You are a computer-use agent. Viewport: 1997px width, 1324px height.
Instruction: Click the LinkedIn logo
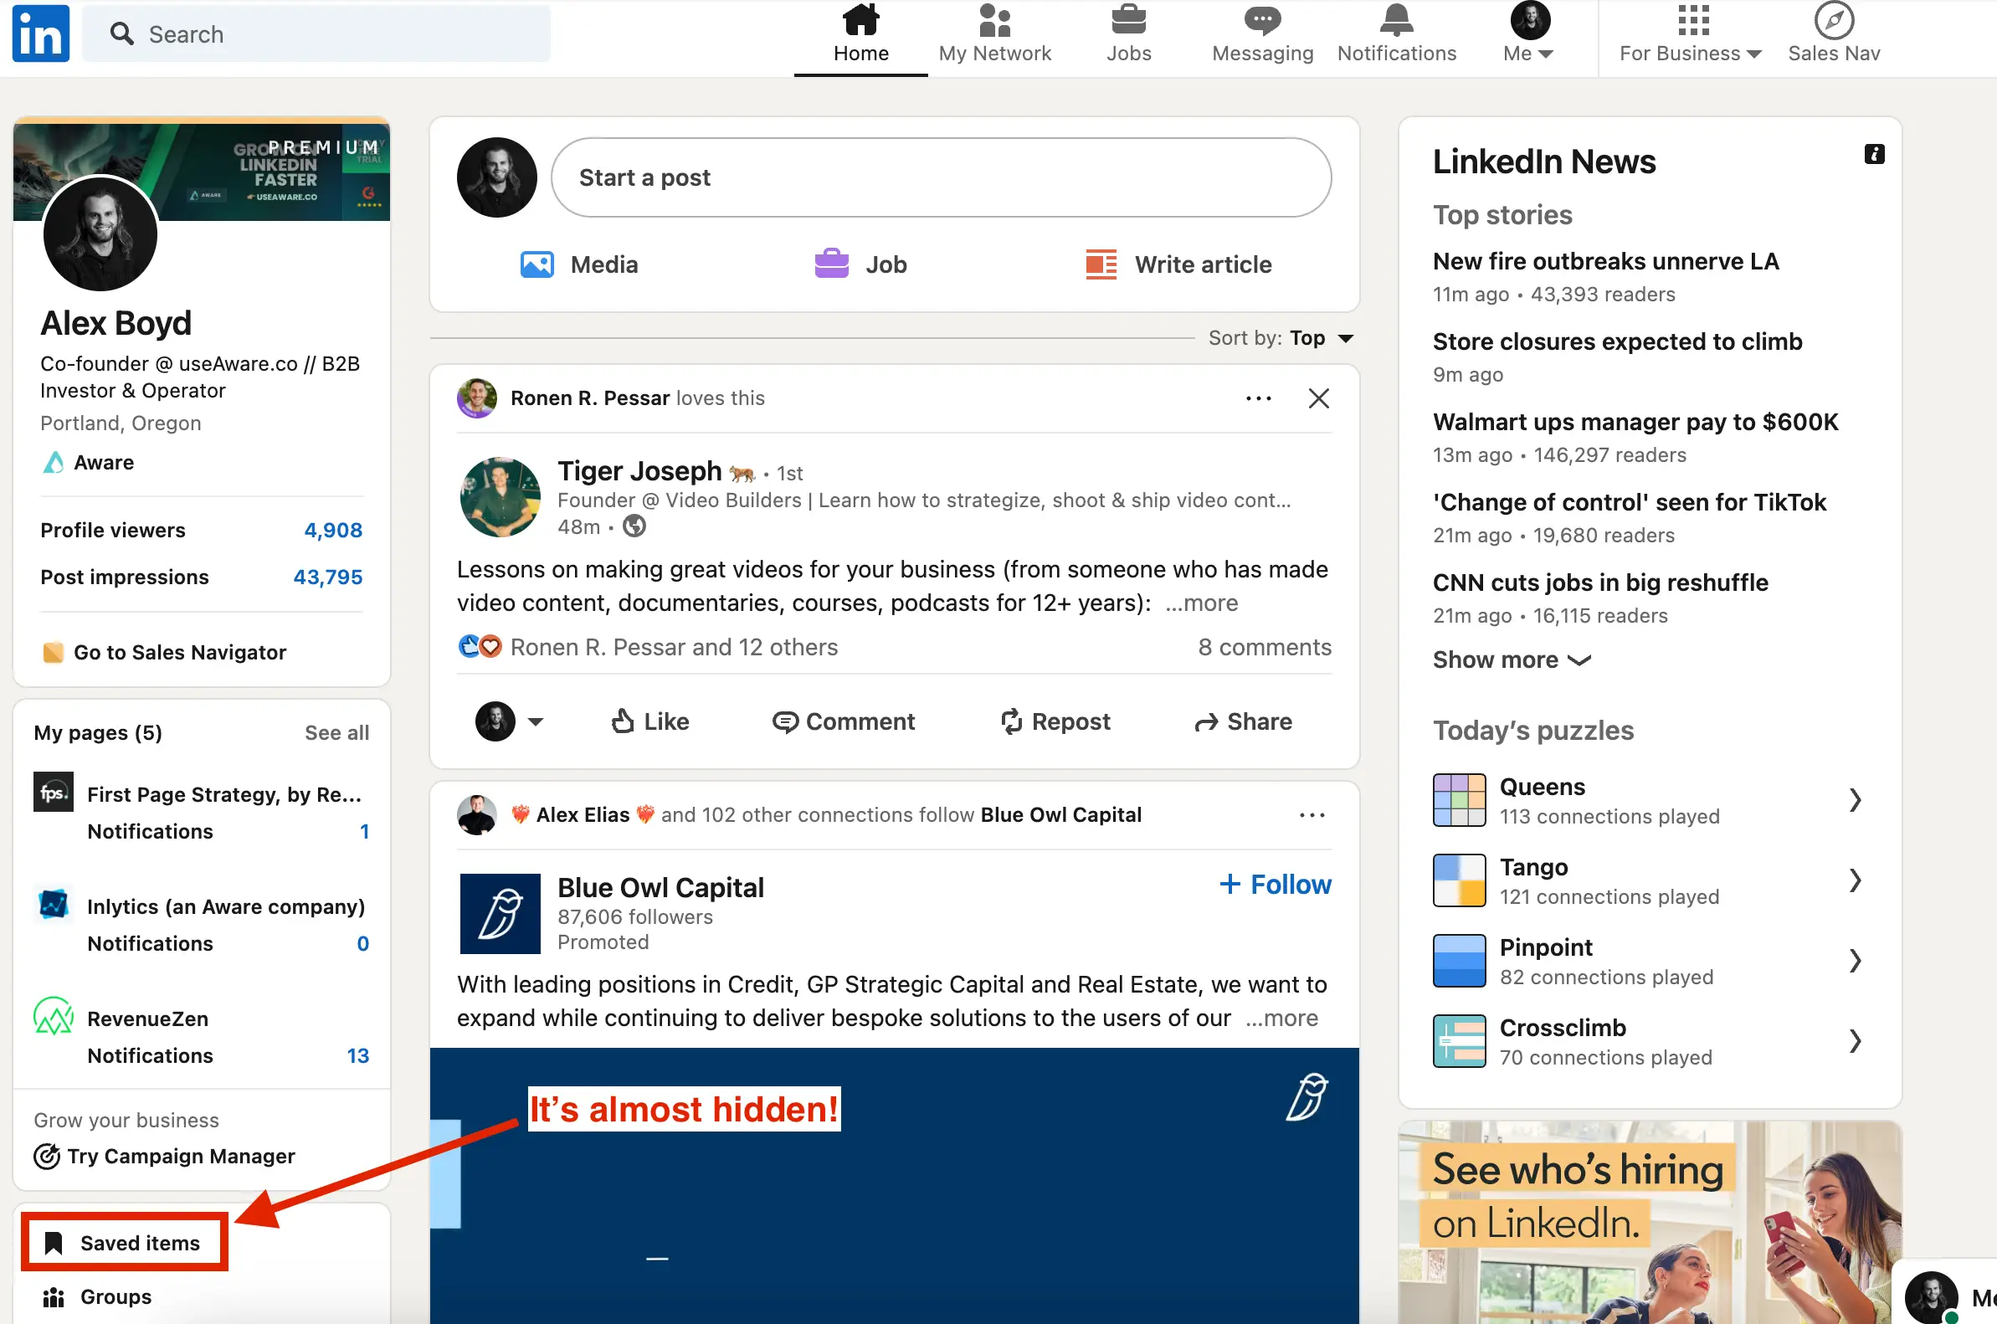pos(39,33)
